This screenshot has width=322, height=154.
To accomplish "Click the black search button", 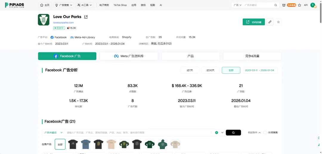I will [x=233, y=133].
